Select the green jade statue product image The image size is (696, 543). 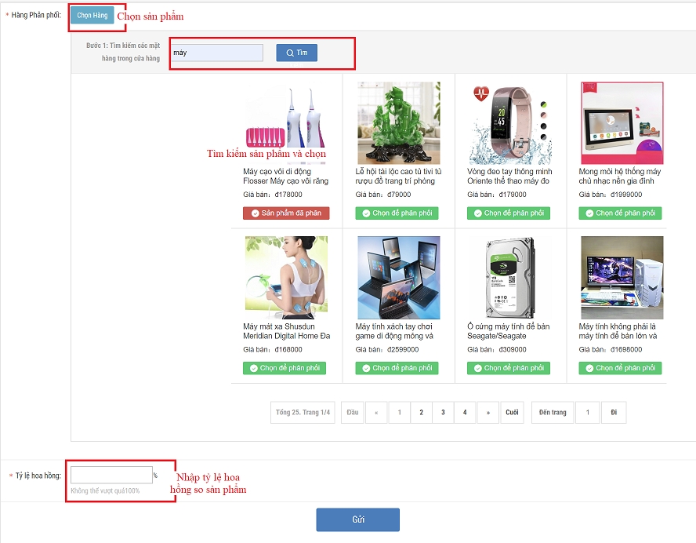[398, 122]
